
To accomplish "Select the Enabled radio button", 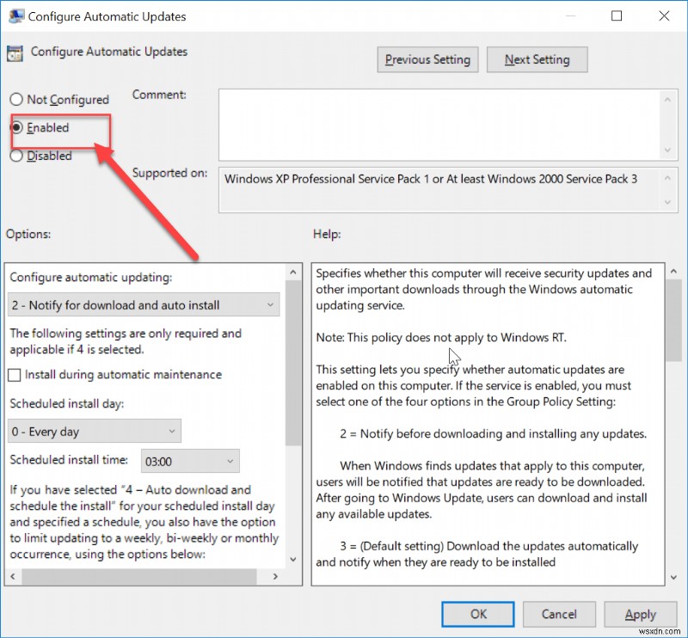I will pyautogui.click(x=15, y=127).
